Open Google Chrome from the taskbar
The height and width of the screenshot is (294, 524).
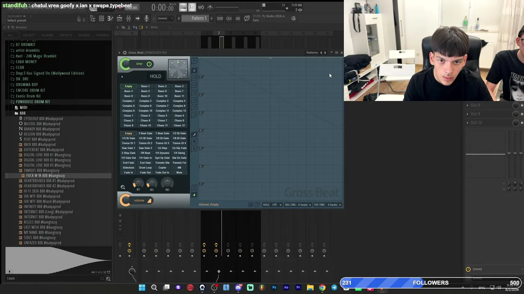[322, 288]
